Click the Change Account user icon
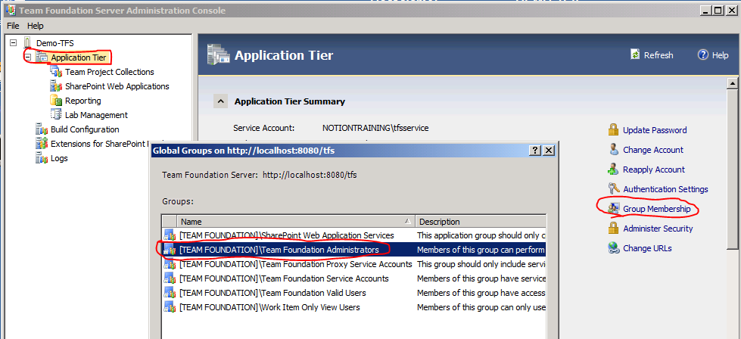Viewport: 741px width, 339px height. point(613,150)
